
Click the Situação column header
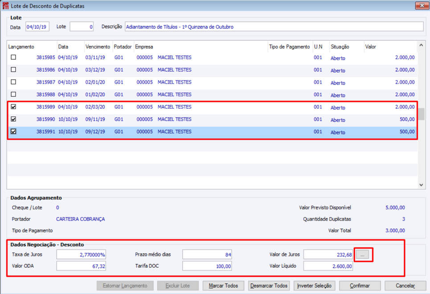point(340,47)
